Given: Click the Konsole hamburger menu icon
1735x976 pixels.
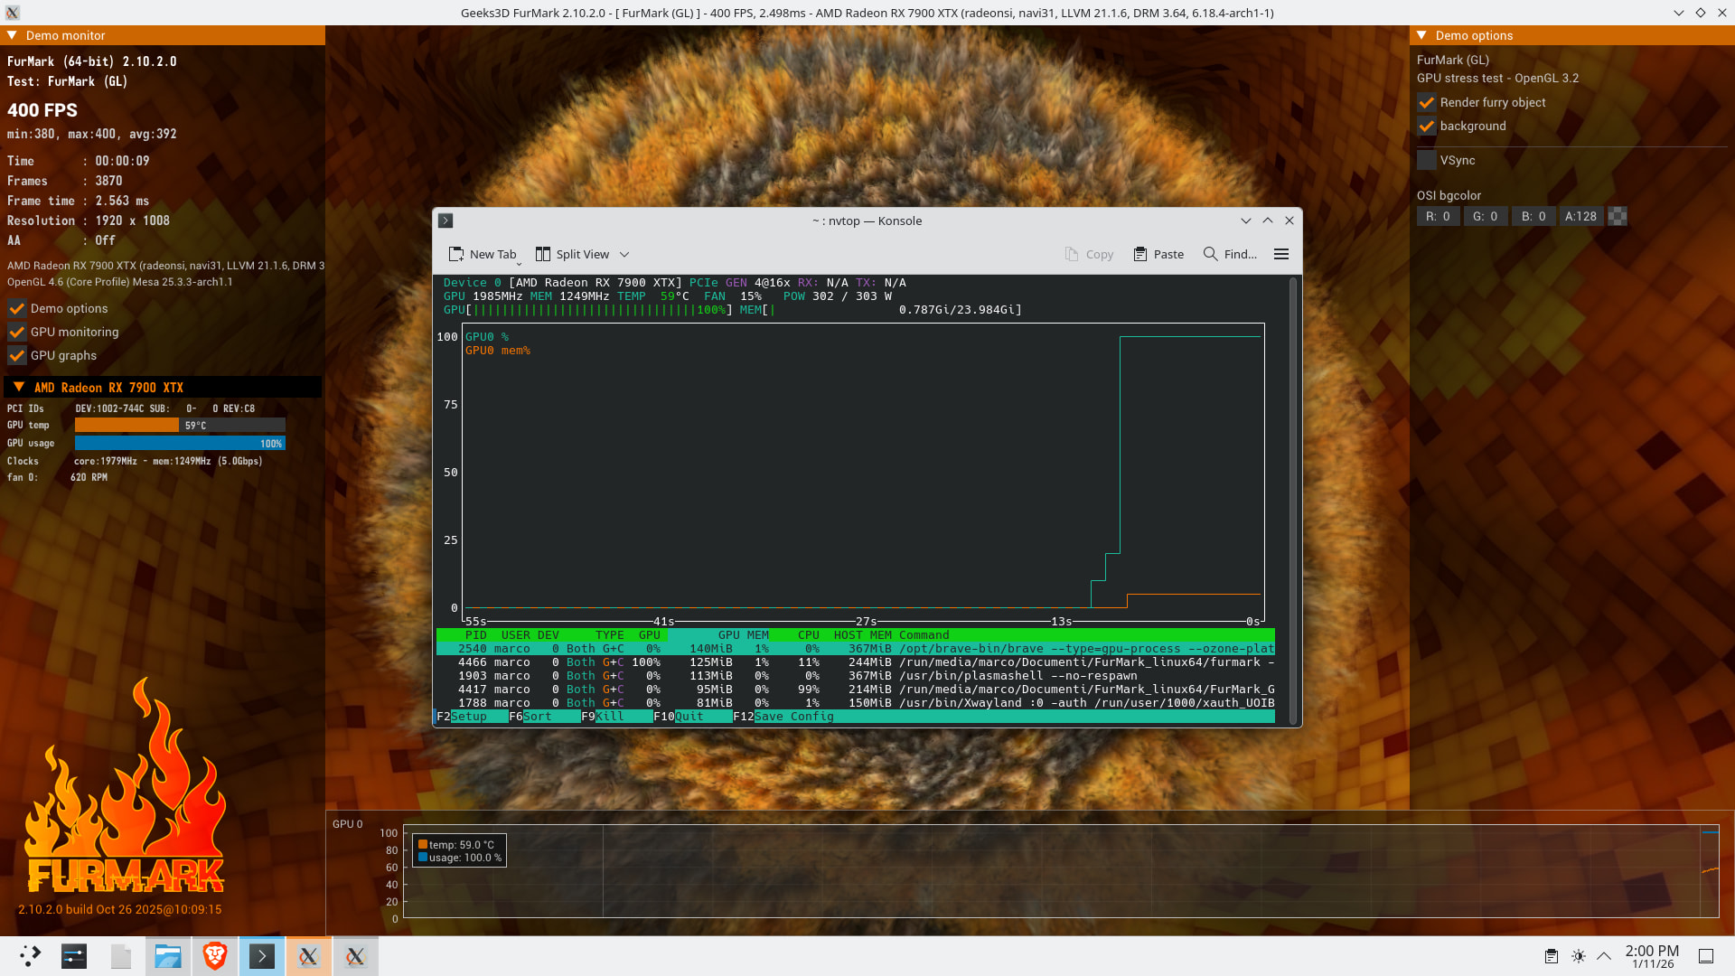Looking at the screenshot, I should click(x=1280, y=254).
